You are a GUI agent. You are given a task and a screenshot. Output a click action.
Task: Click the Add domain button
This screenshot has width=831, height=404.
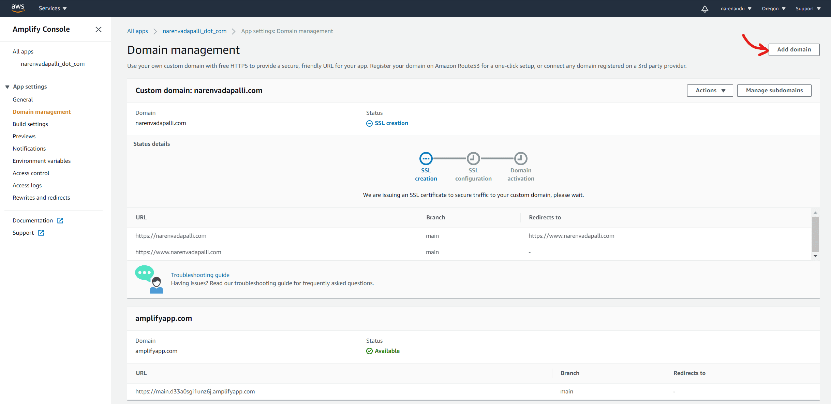coord(793,50)
